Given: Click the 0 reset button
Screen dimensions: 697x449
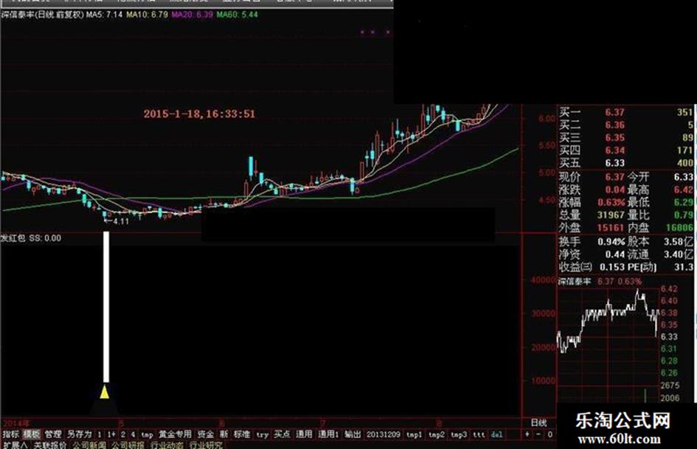Looking at the screenshot, I should 549,434.
